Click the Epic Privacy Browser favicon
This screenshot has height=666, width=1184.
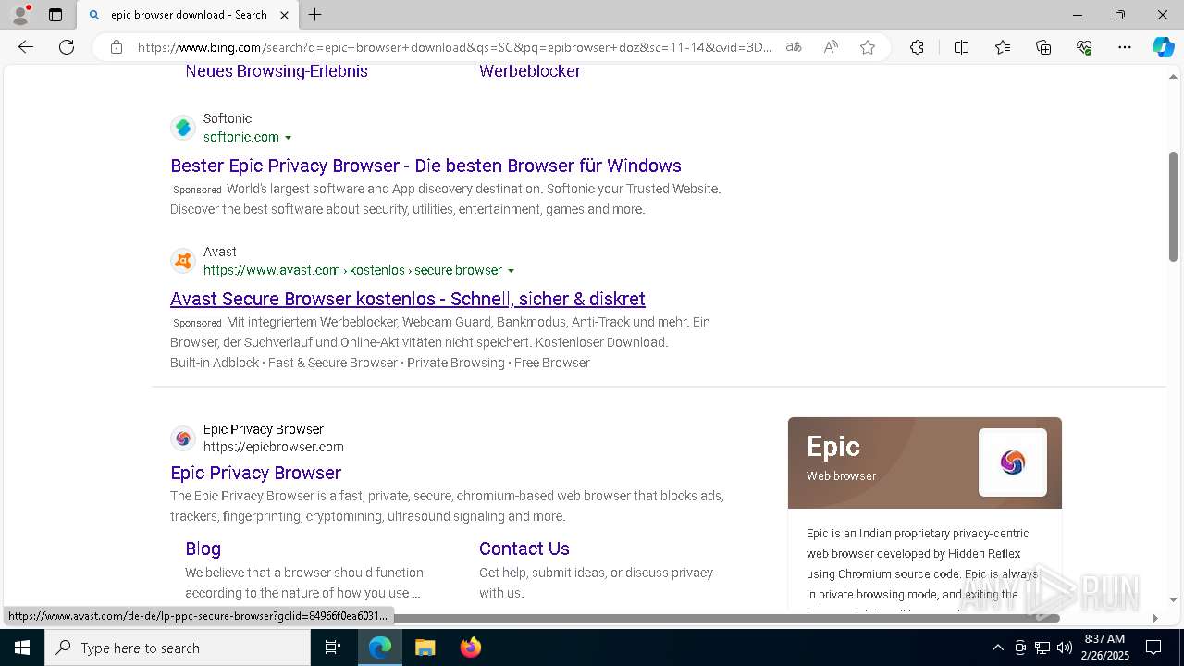183,438
